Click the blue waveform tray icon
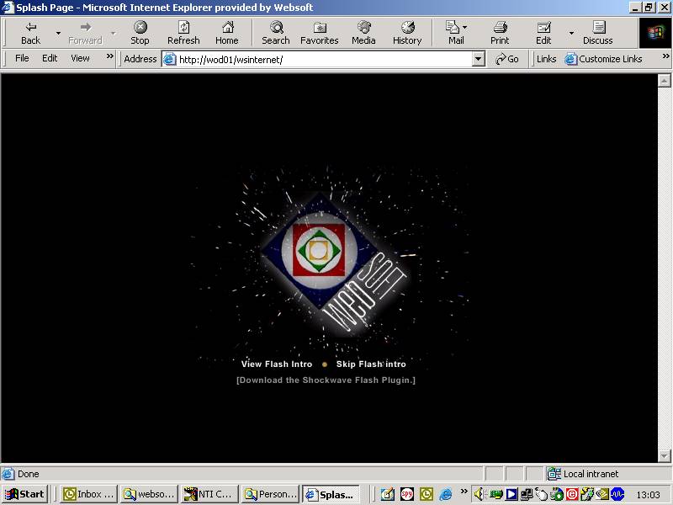673x505 pixels. [x=617, y=494]
